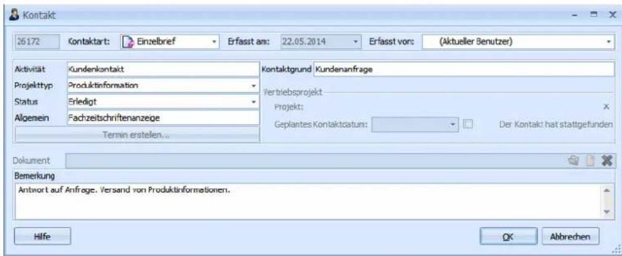622x256 pixels.
Task: Close the Kontakt window
Action: 612,15
